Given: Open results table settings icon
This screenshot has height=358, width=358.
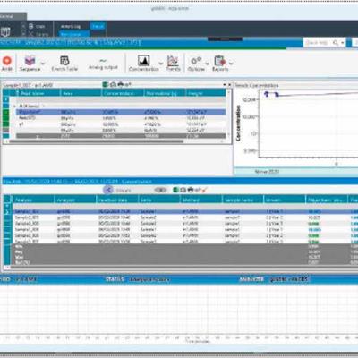Looking at the screenshot, I should [197, 190].
